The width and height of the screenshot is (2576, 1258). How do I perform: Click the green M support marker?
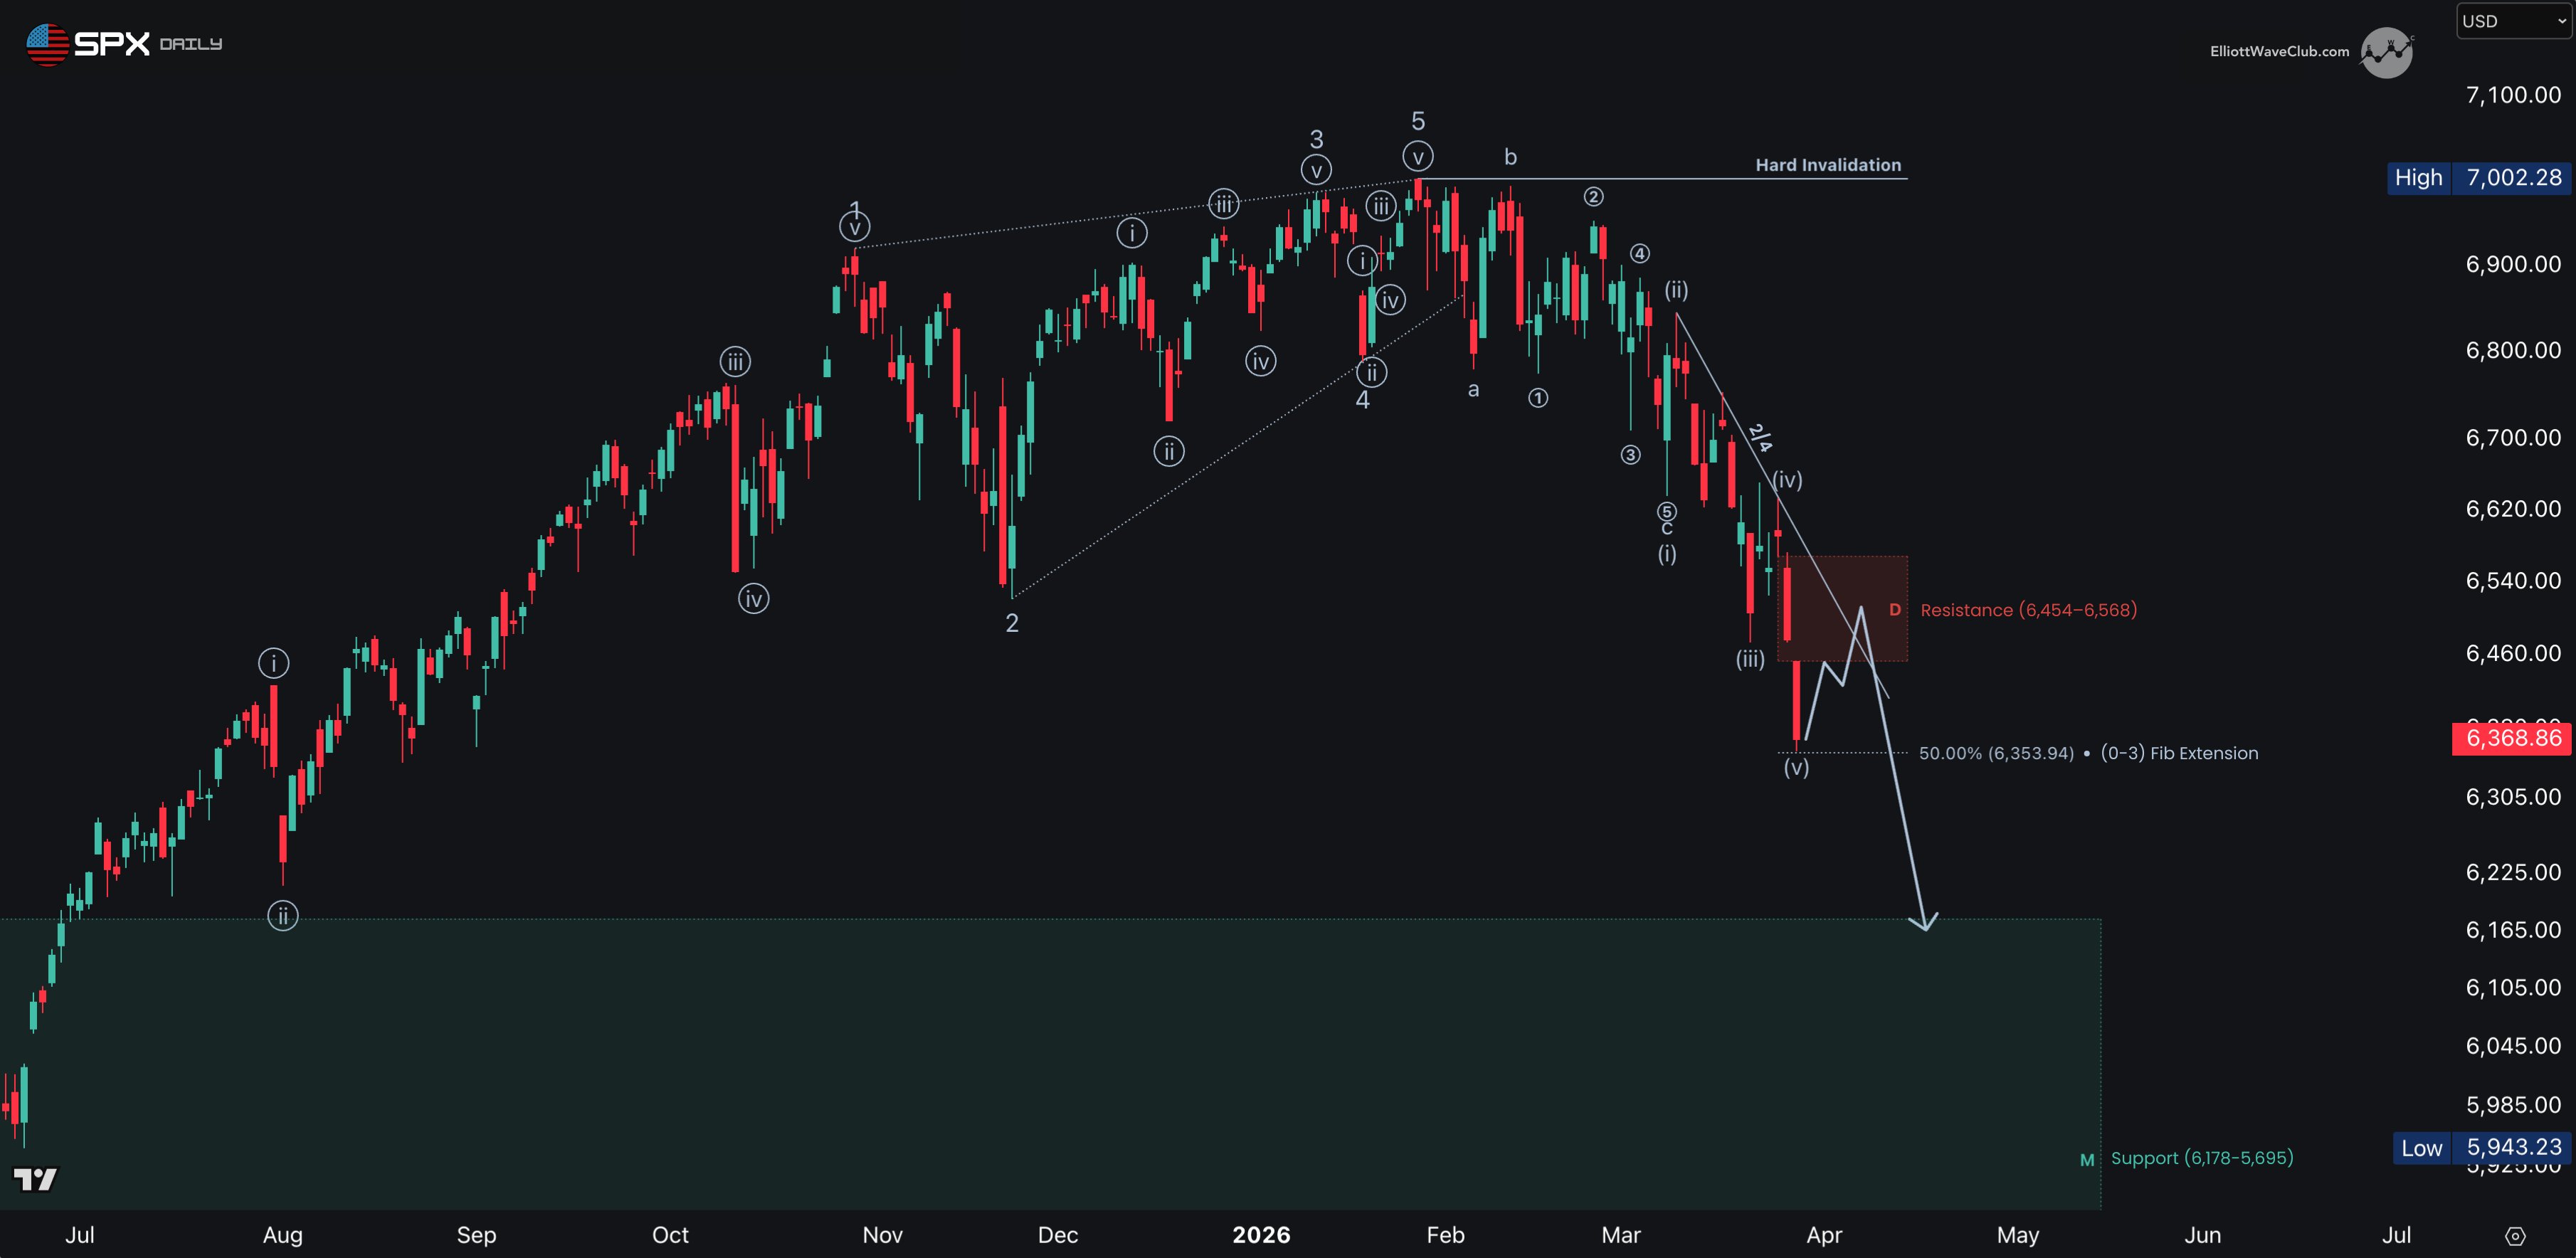pyautogui.click(x=2087, y=1160)
